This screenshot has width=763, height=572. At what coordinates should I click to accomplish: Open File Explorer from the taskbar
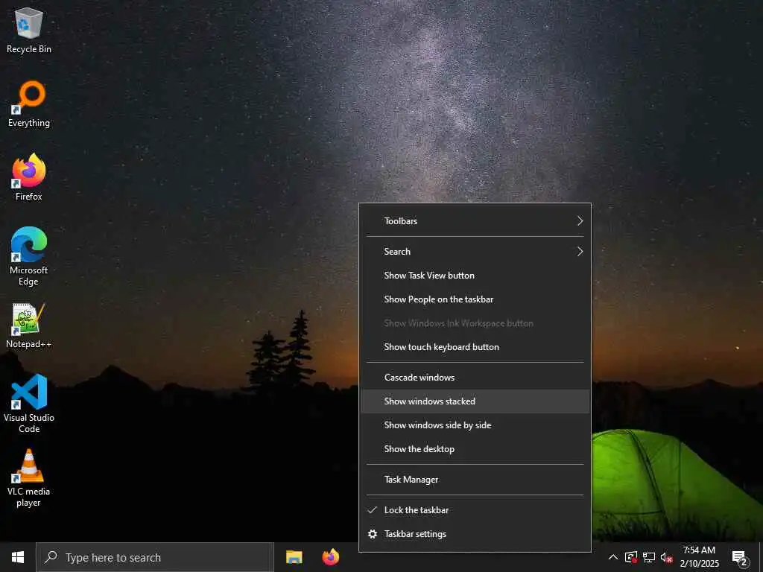[x=294, y=557]
